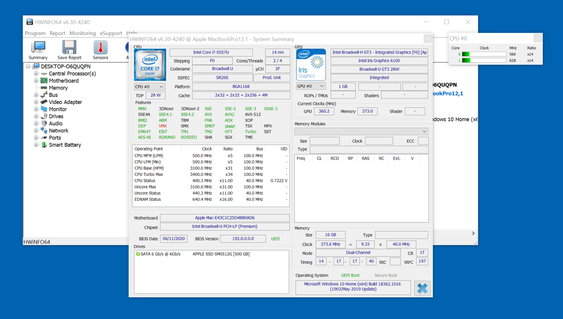The width and height of the screenshot is (563, 319).
Task: Click the Microsoft Windows 10 Home OS field
Action: point(353,287)
